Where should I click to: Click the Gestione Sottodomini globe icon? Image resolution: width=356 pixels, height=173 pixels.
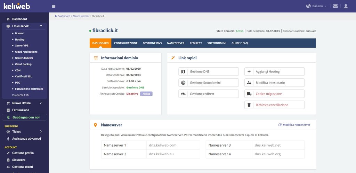point(183,83)
